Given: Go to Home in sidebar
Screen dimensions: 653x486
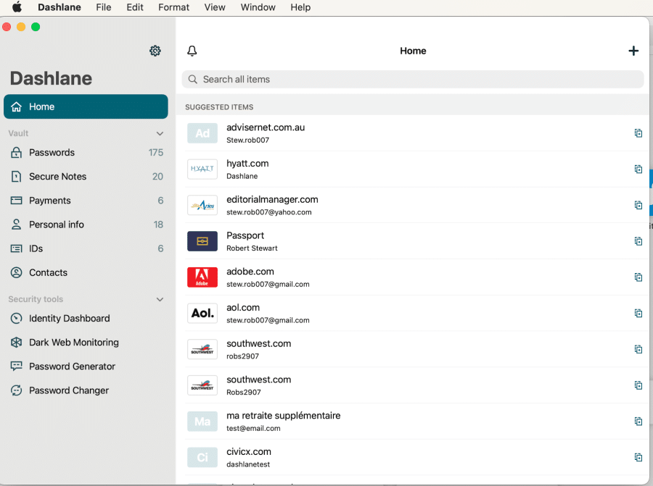Looking at the screenshot, I should tap(86, 106).
